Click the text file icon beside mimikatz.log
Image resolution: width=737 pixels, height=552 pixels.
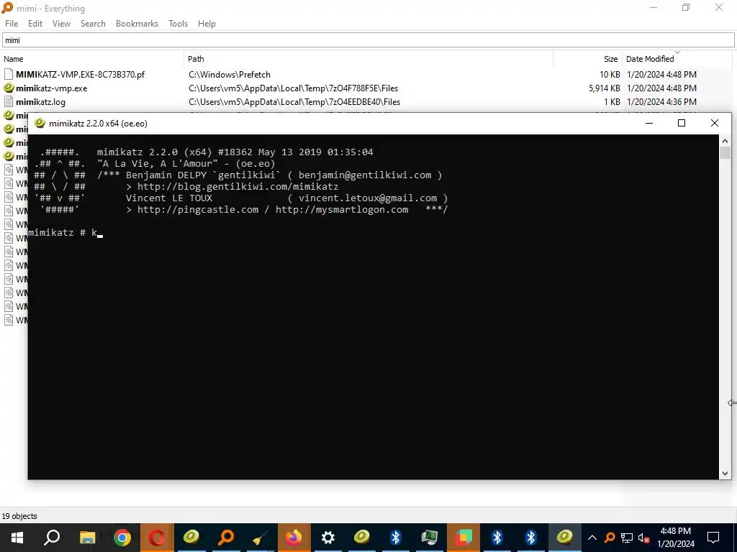point(9,101)
